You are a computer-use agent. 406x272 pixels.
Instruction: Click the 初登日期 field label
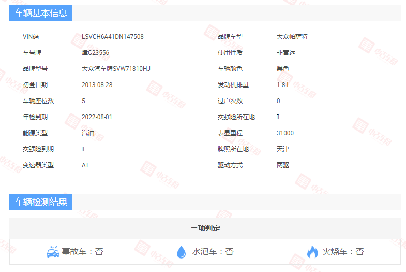[35, 85]
